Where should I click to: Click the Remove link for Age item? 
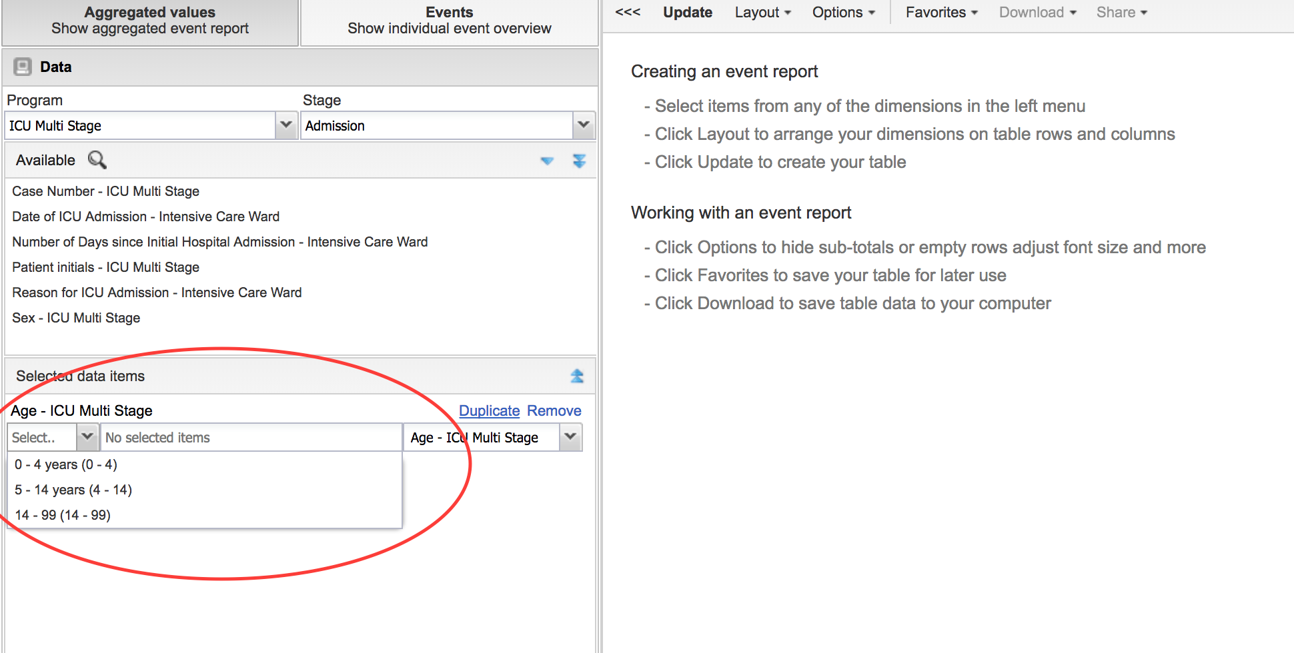coord(554,410)
